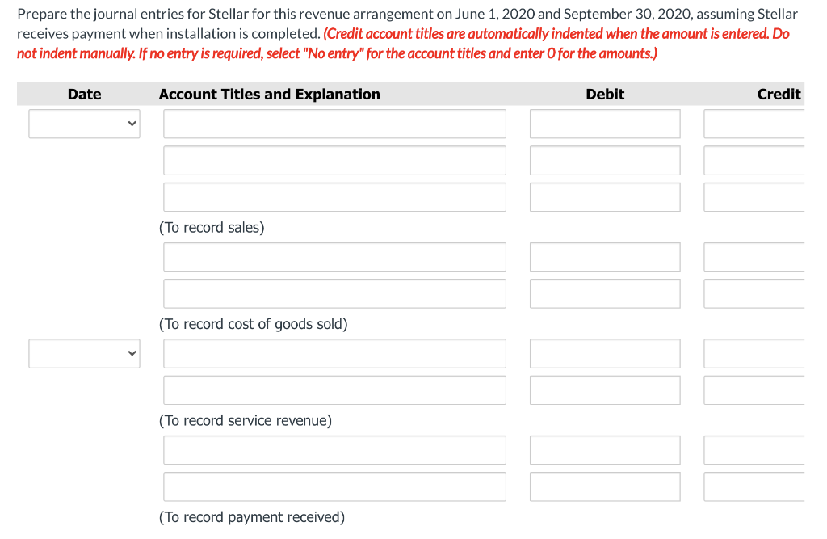Screen dimensions: 827x539
Task: Open the second entry Date dropdown
Action: [84, 353]
